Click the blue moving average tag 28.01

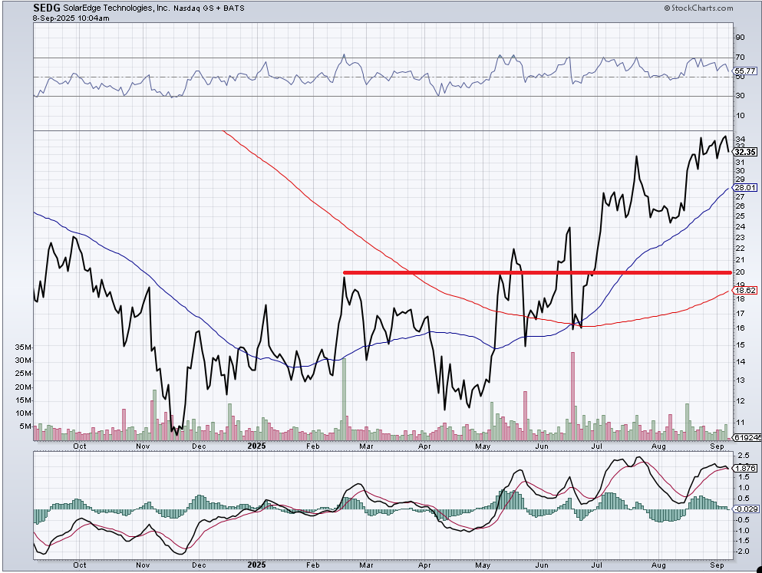pyautogui.click(x=745, y=187)
